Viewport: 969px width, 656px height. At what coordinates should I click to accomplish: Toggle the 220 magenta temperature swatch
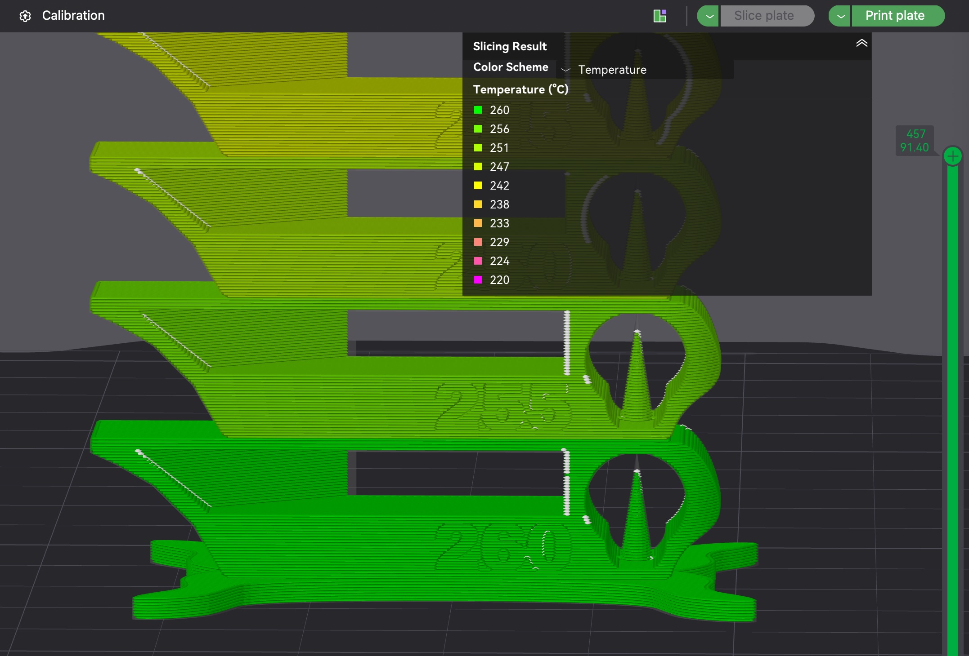(x=478, y=280)
